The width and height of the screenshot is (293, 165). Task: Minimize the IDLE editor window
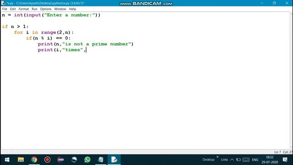tap(261, 3)
